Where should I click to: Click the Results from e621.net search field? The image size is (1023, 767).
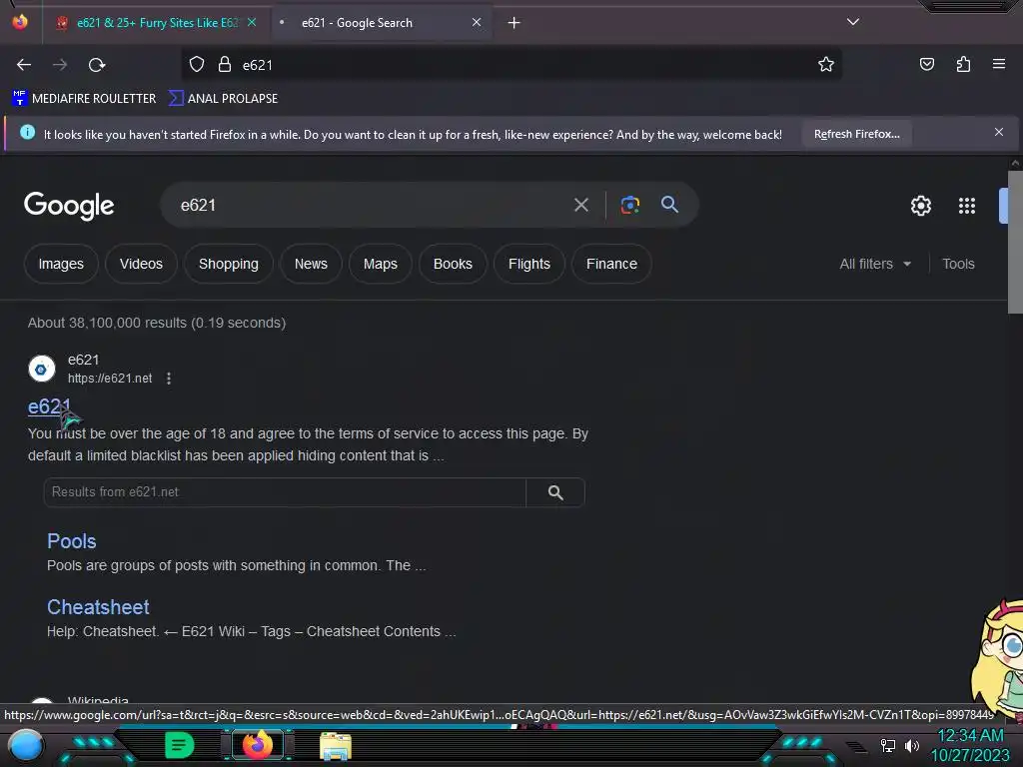click(x=285, y=492)
